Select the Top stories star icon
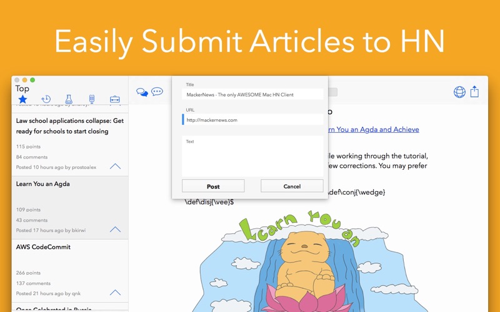This screenshot has height=312, width=500. click(x=22, y=99)
